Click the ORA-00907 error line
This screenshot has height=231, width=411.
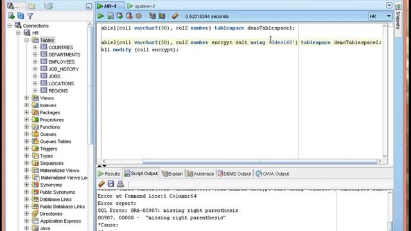tap(168, 210)
